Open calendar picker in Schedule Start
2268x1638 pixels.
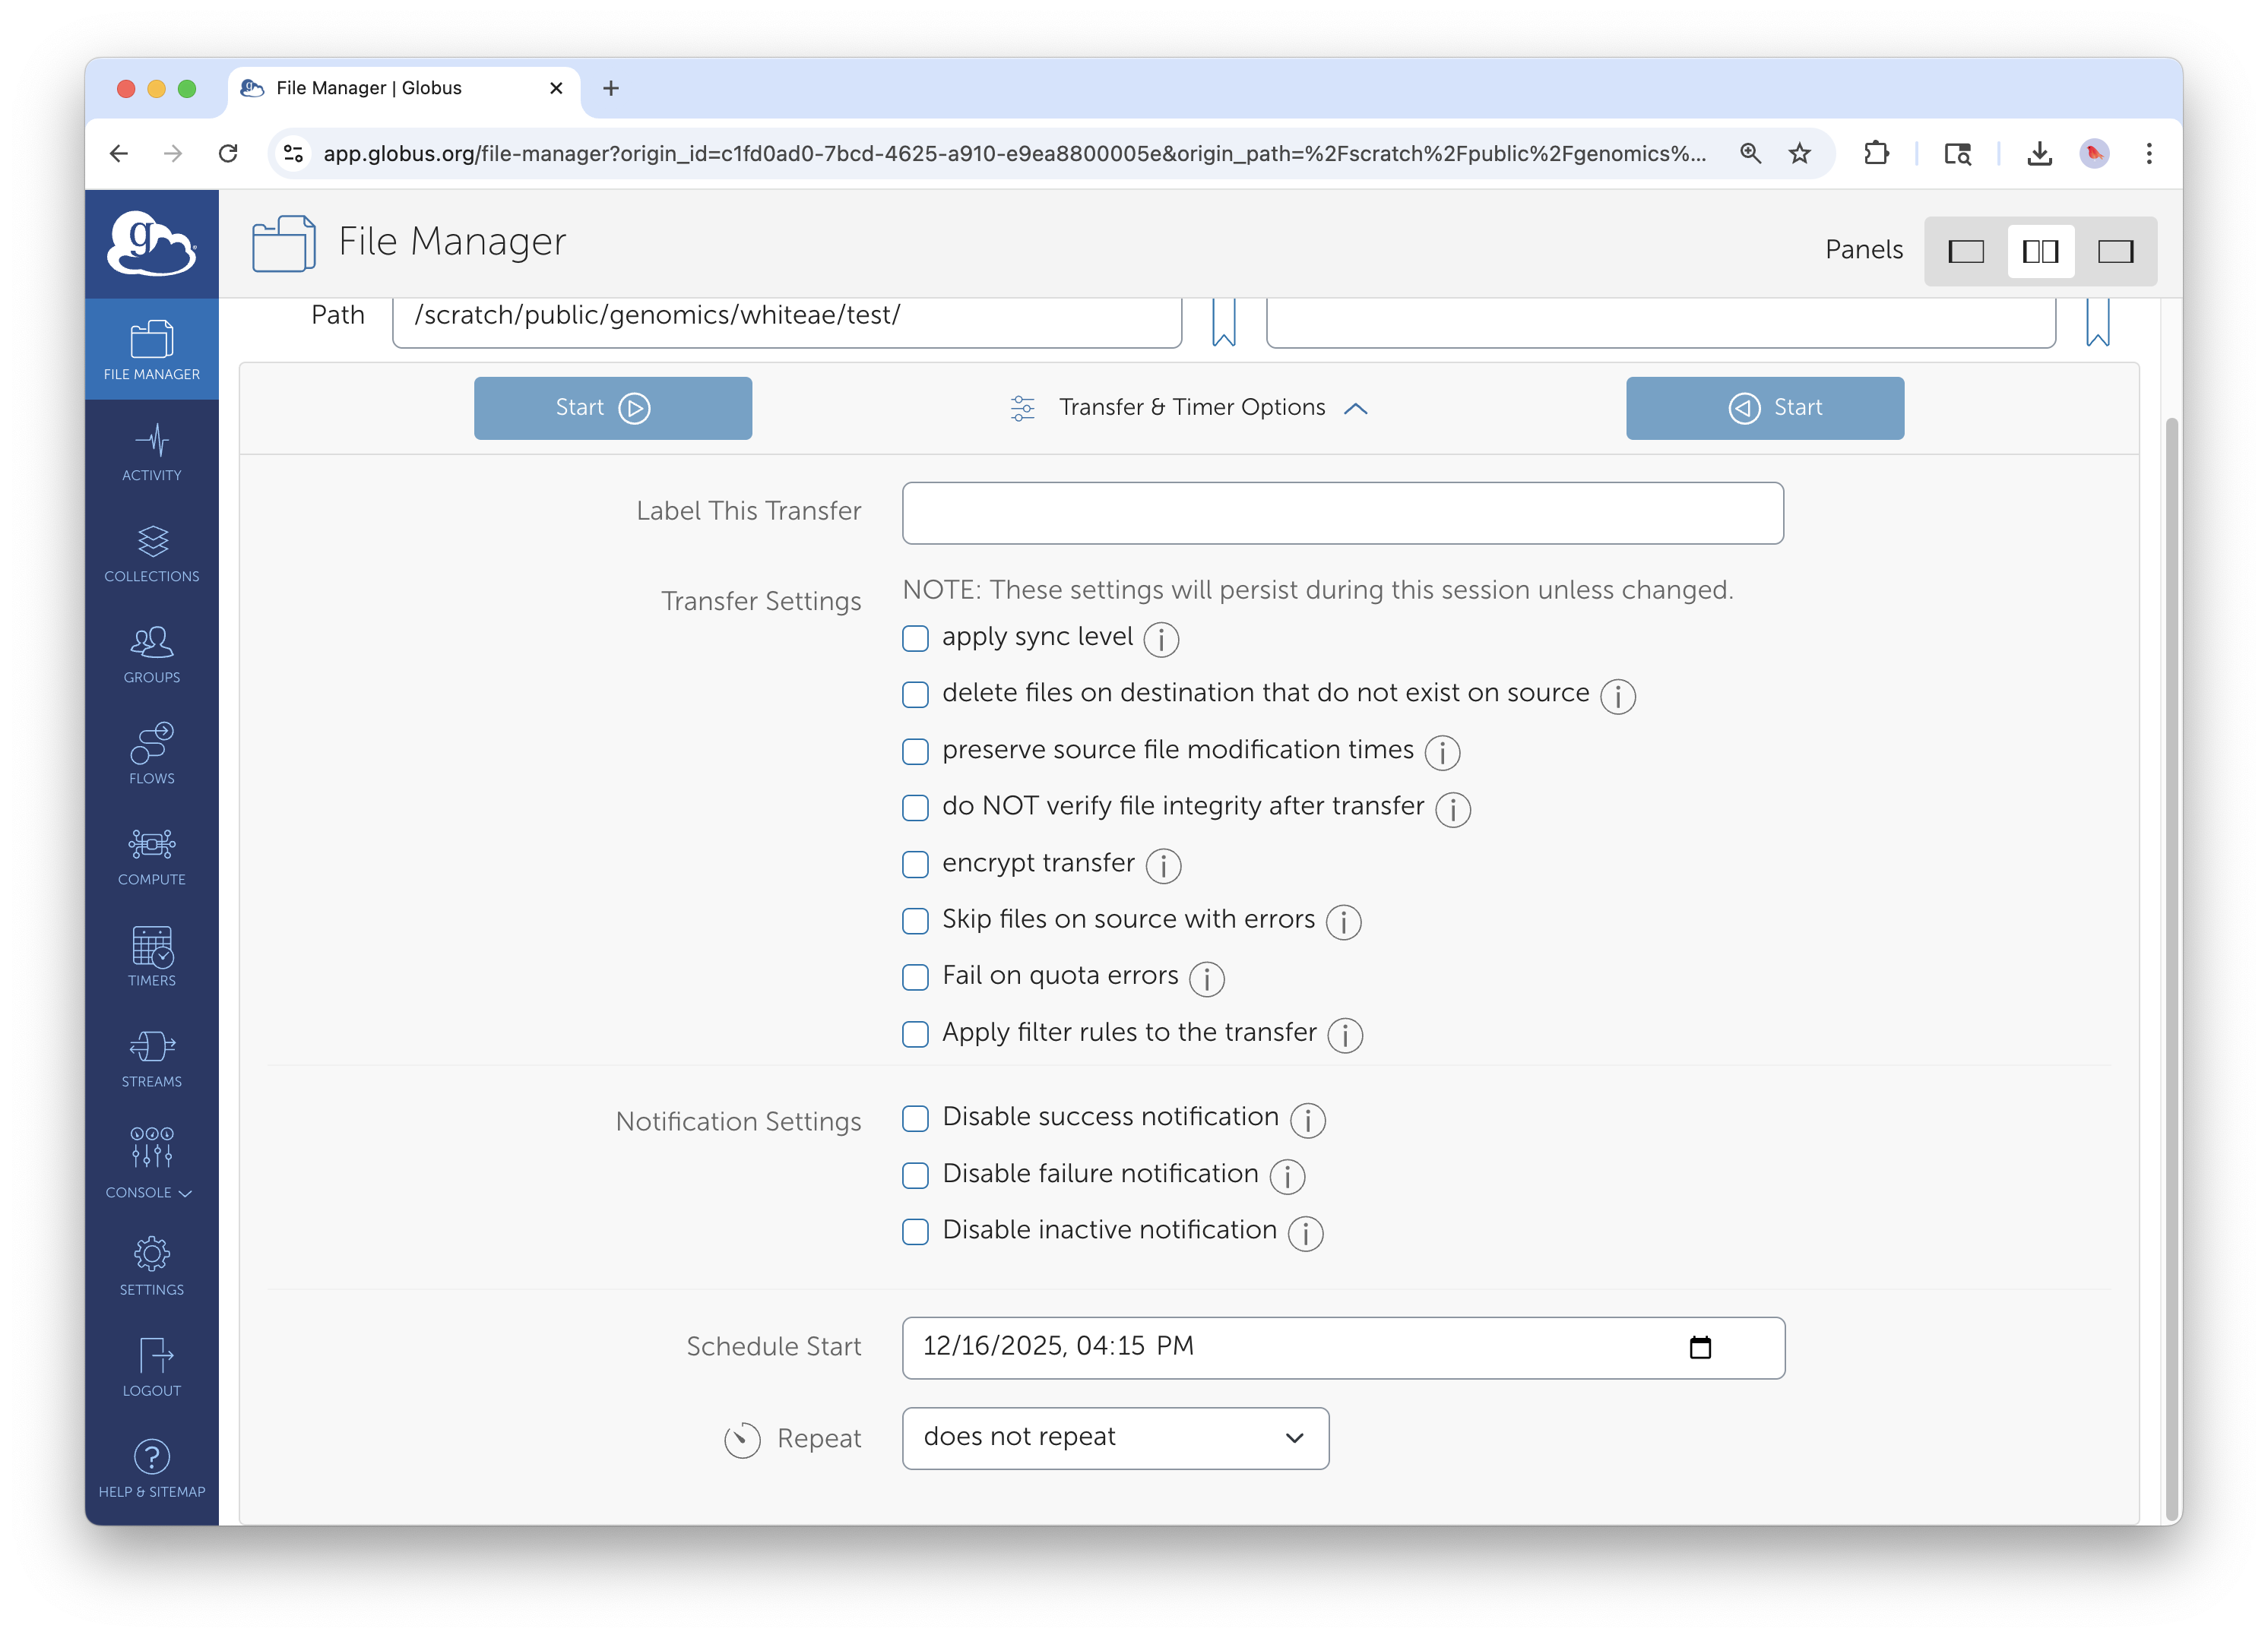click(x=1700, y=1347)
